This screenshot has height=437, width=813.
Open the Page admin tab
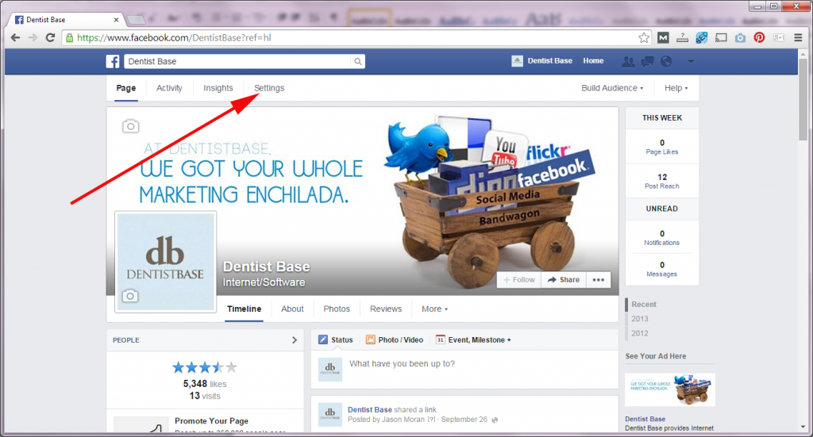(x=126, y=88)
